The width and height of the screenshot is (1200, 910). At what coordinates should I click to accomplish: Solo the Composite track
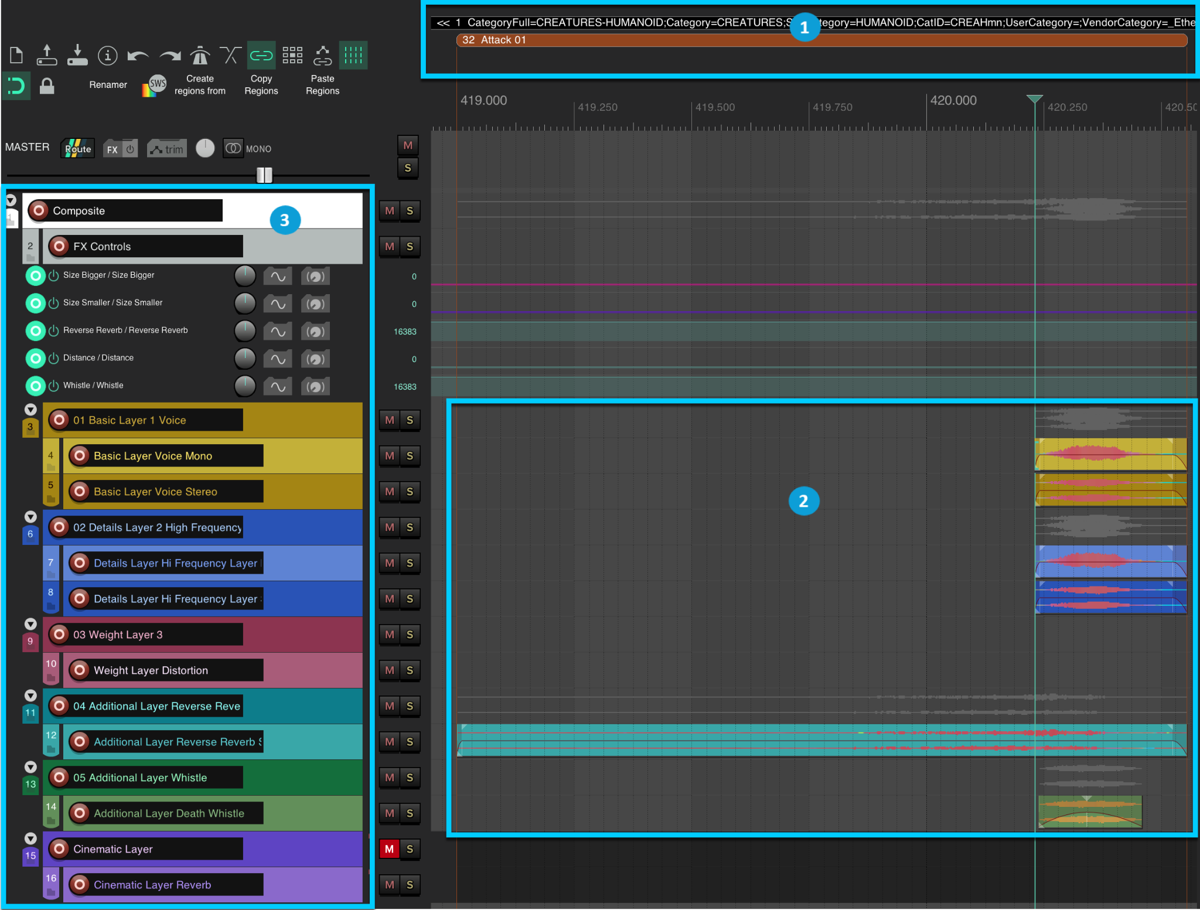pyautogui.click(x=410, y=211)
